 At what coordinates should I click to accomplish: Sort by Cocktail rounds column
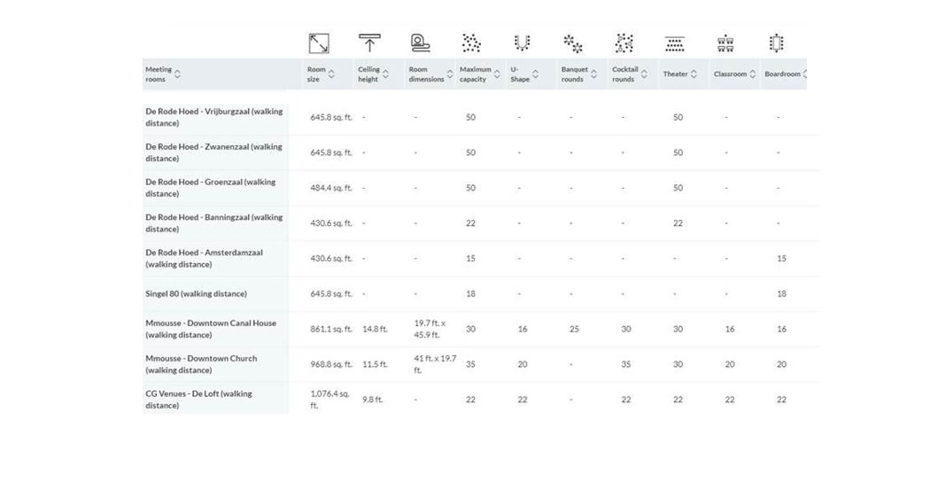[x=644, y=74]
